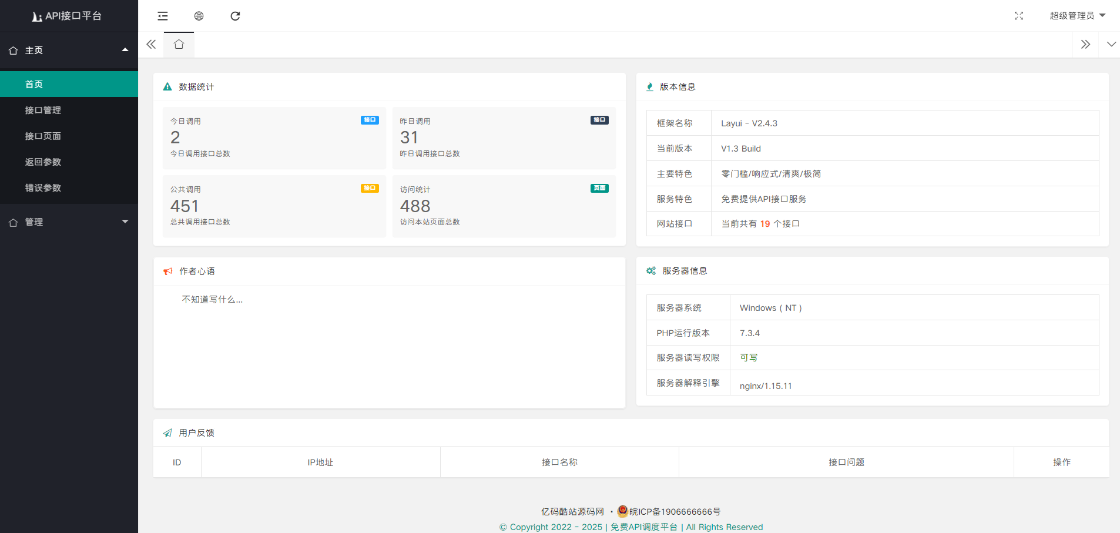Expand the tab operations dropdown arrow
The width and height of the screenshot is (1120, 533).
pyautogui.click(x=1111, y=45)
